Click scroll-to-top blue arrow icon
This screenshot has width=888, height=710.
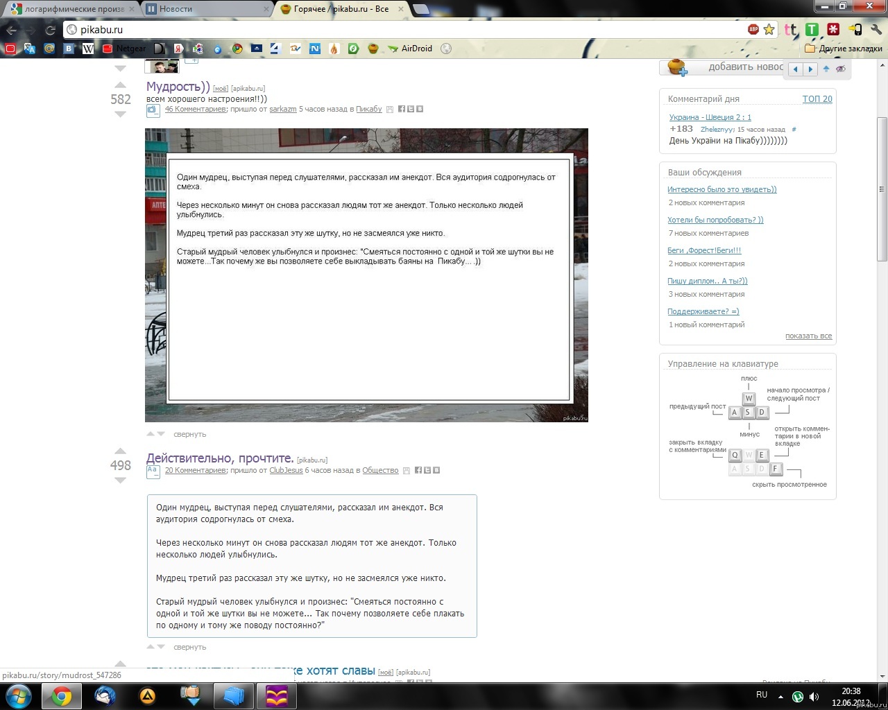pos(826,69)
